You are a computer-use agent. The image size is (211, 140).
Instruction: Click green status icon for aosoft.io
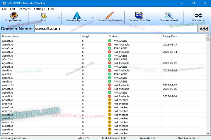tap(110, 92)
